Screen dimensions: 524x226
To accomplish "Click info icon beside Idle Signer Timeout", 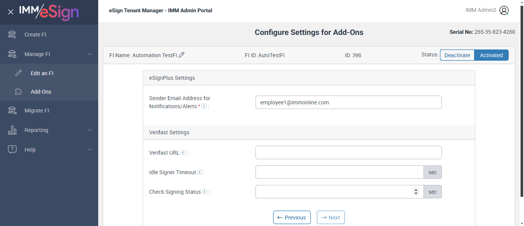I will pos(200,172).
